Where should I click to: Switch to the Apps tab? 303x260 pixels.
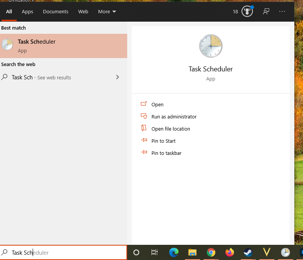click(x=27, y=12)
